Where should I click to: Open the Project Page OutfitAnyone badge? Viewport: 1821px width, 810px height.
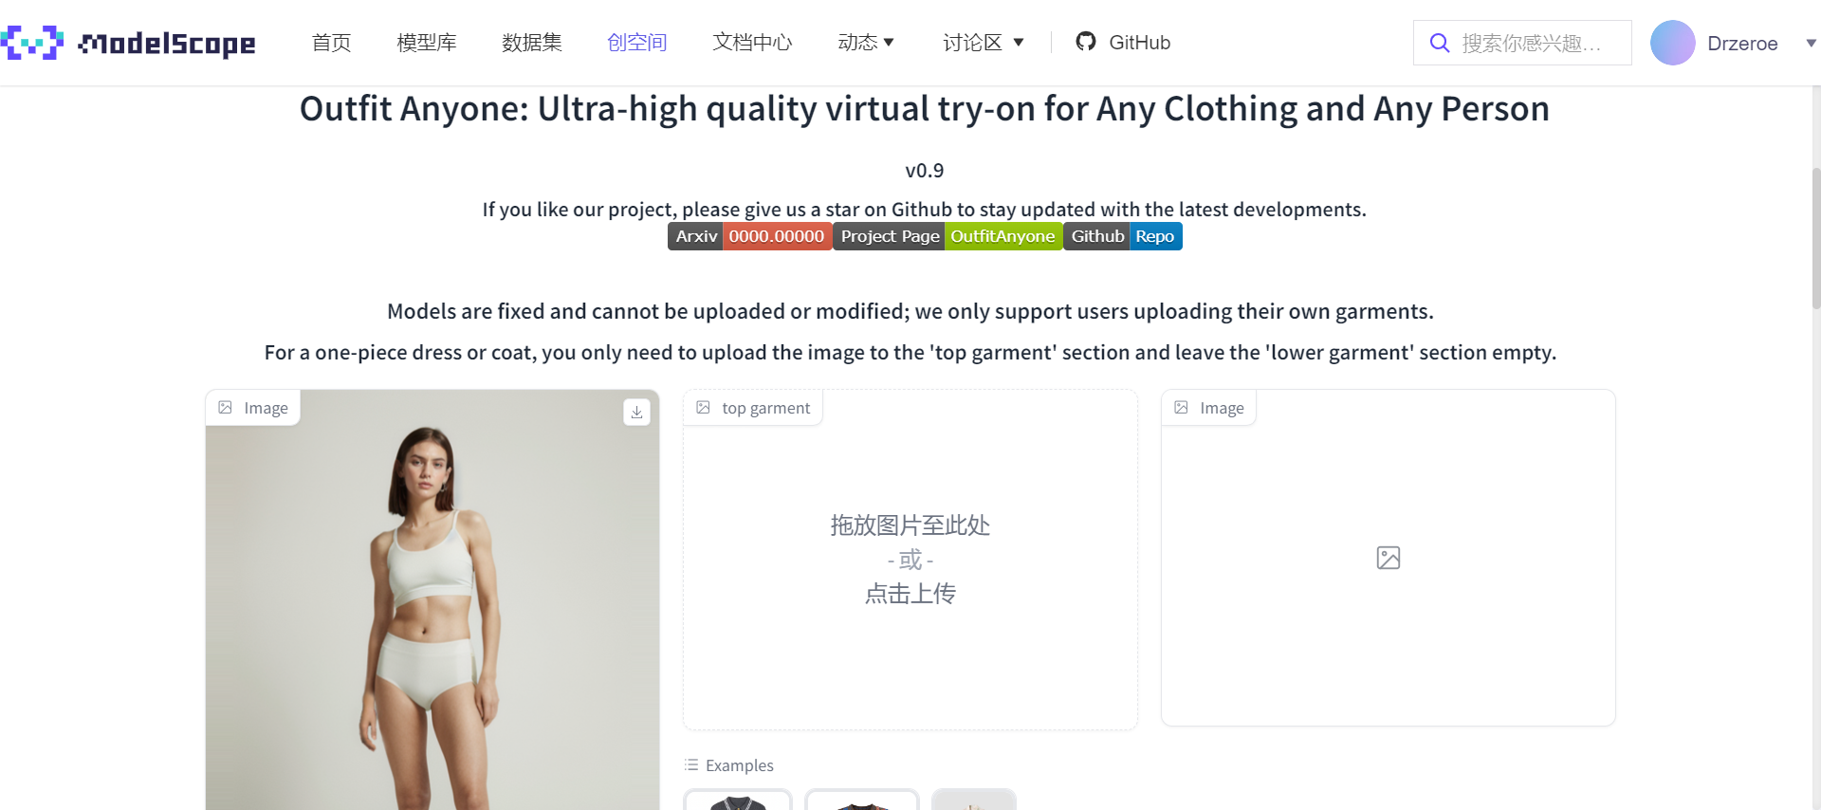[947, 236]
